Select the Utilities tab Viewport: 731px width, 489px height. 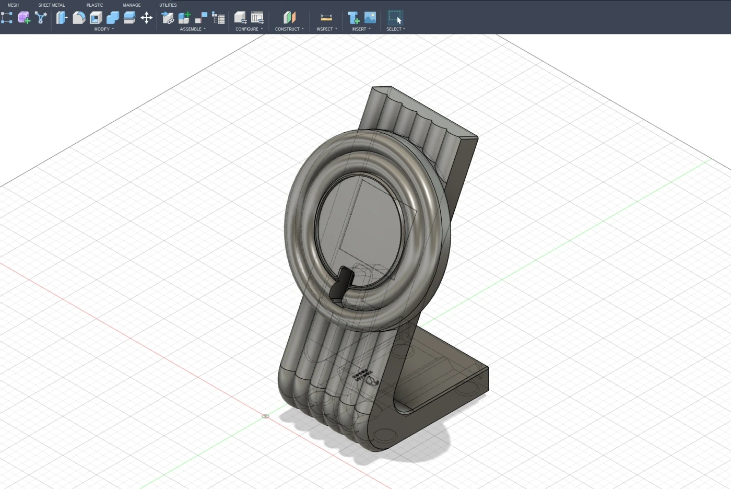point(168,5)
